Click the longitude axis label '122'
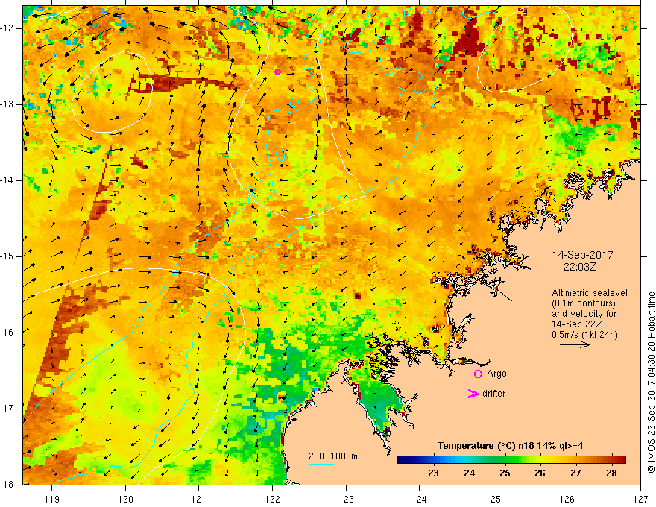656x507 pixels. [x=272, y=499]
